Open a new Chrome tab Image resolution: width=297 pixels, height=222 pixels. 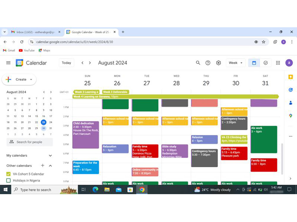(x=123, y=32)
